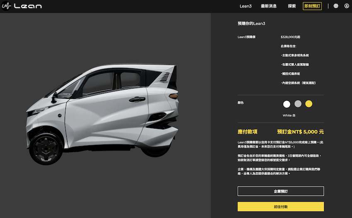The height and width of the screenshot is (218, 352).
Task: Select the white color swatch
Action: 287,104
